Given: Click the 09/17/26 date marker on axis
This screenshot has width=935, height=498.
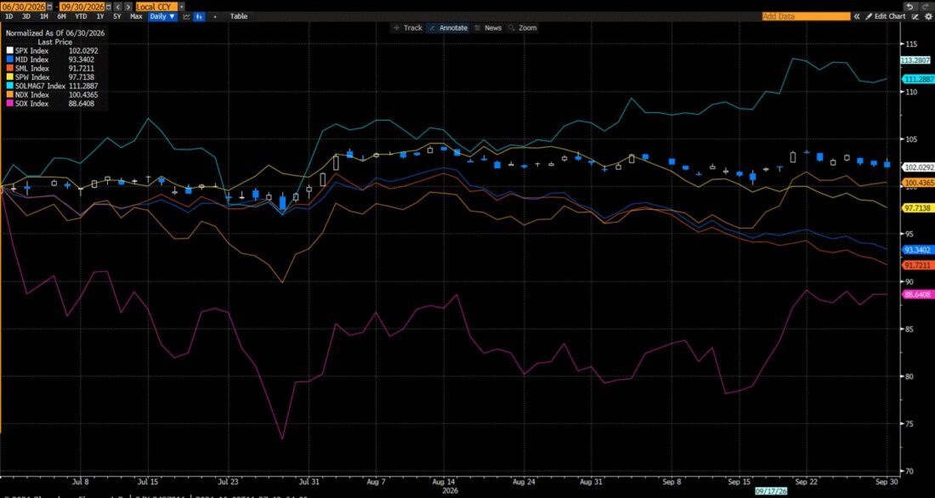Looking at the screenshot, I should tap(770, 492).
